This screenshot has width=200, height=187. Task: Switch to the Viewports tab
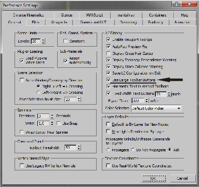(59, 22)
